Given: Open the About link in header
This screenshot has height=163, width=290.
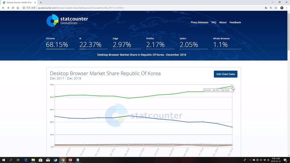Looking at the screenshot, I should tap(223, 22).
